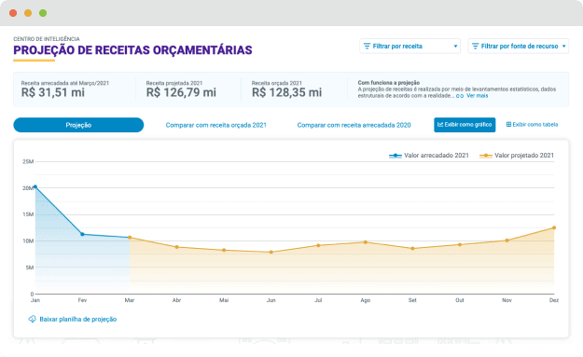Click the cloud download icon beside Baixar planilha
Viewport: 583px width, 357px height.
tap(33, 319)
